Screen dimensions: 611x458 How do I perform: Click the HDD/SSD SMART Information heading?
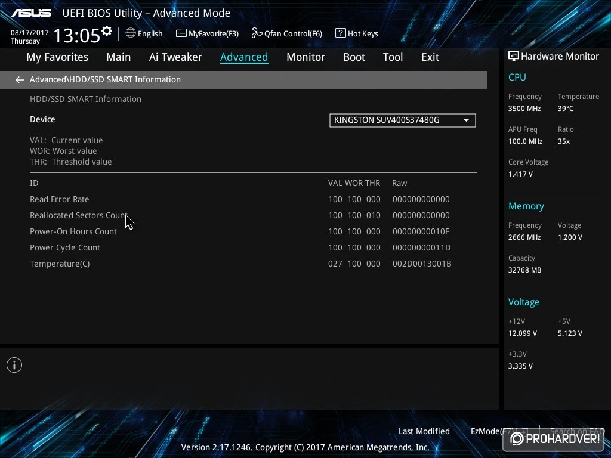tap(86, 100)
